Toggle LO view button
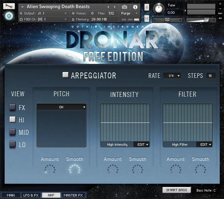 coord(13,144)
